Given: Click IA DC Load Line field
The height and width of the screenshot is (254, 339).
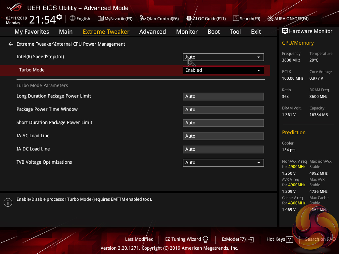Looking at the screenshot, I should 223,149.
